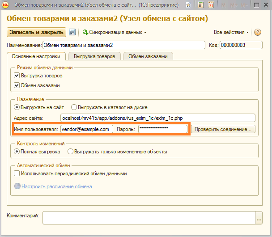Screen dimensions: 272x237
Task: Select Выгружать на сайт radio option
Action: (x=17, y=107)
